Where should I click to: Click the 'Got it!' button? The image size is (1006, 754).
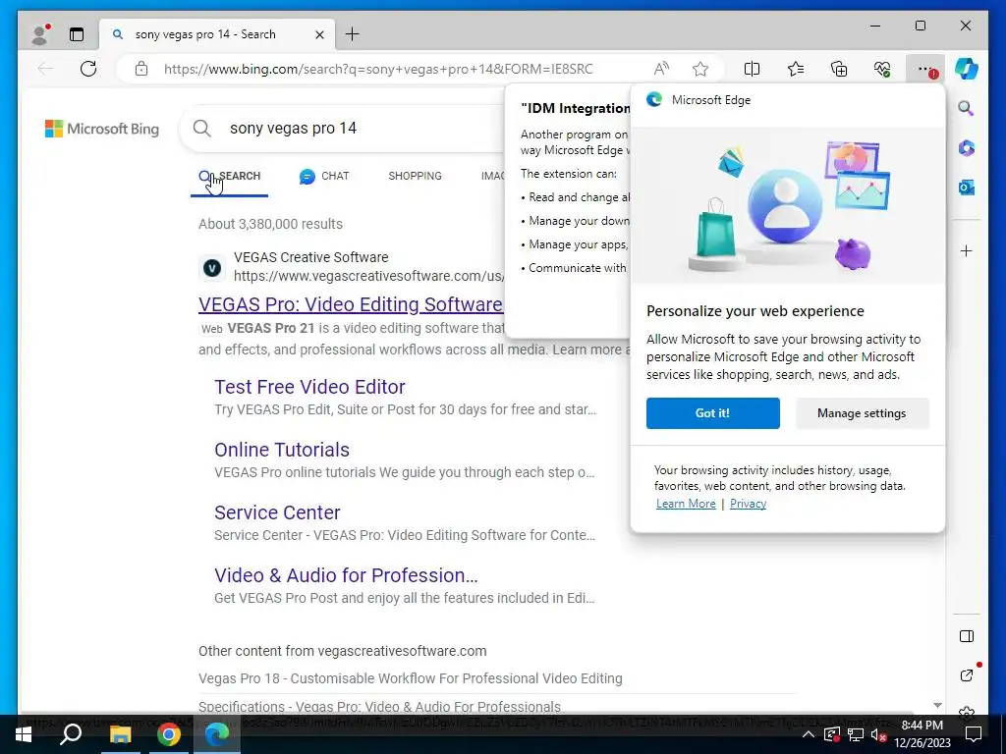(713, 413)
